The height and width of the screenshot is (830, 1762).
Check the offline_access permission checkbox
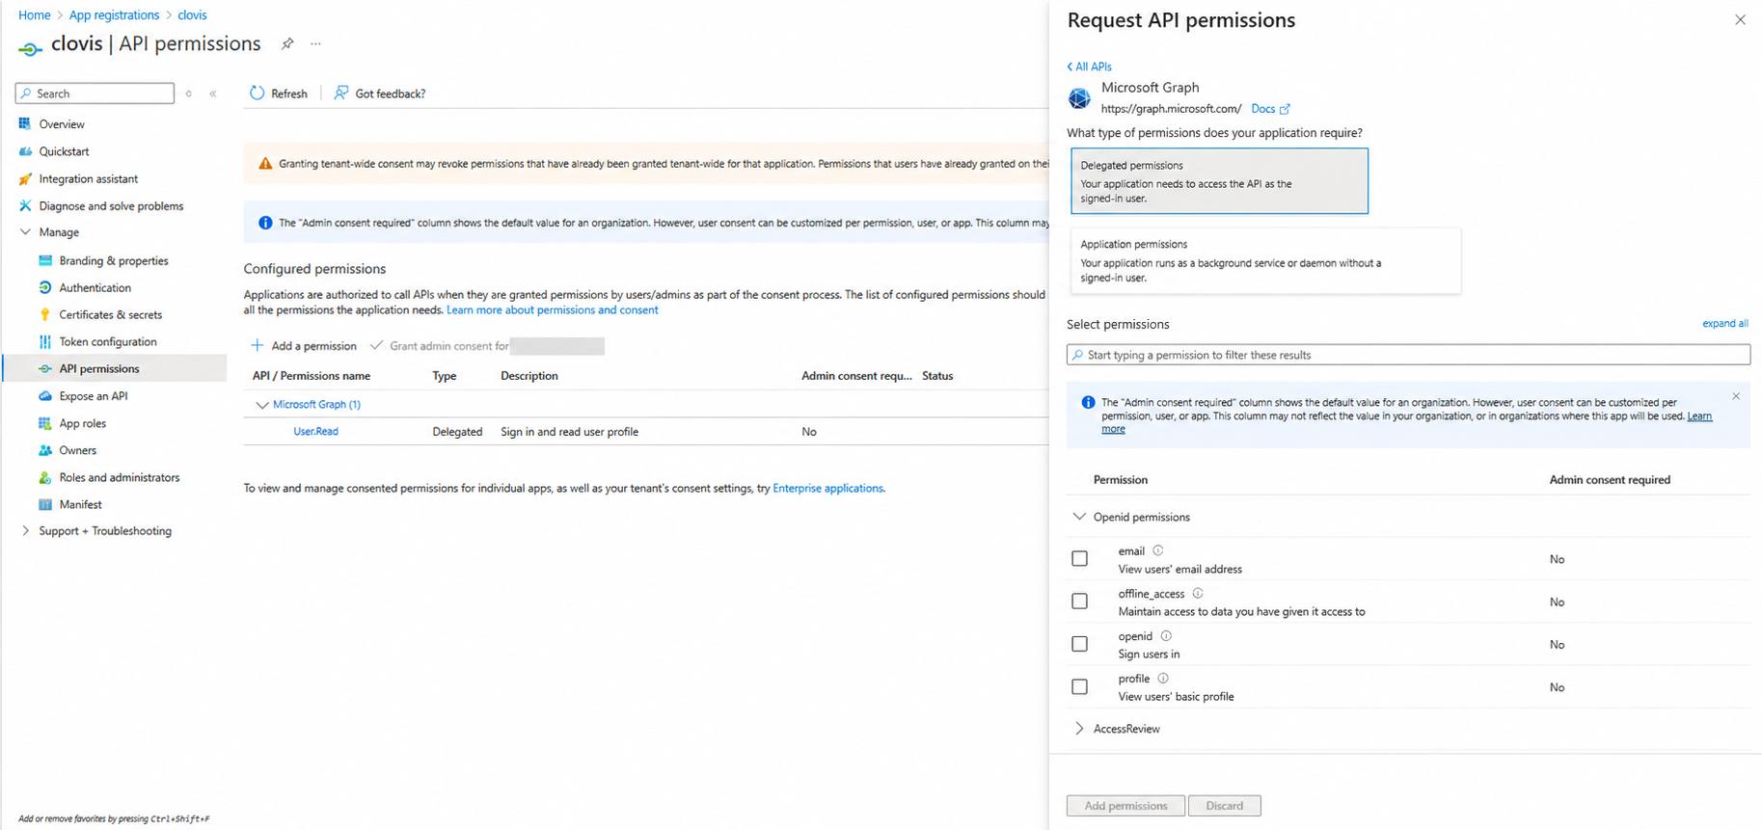[1079, 601]
